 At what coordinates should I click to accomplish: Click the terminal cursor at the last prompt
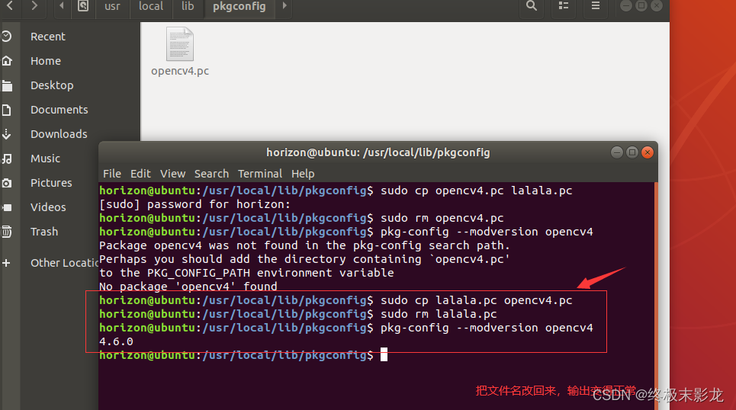point(384,354)
